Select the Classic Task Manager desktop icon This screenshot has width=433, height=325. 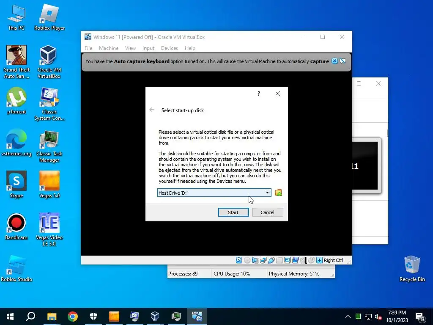(49, 146)
